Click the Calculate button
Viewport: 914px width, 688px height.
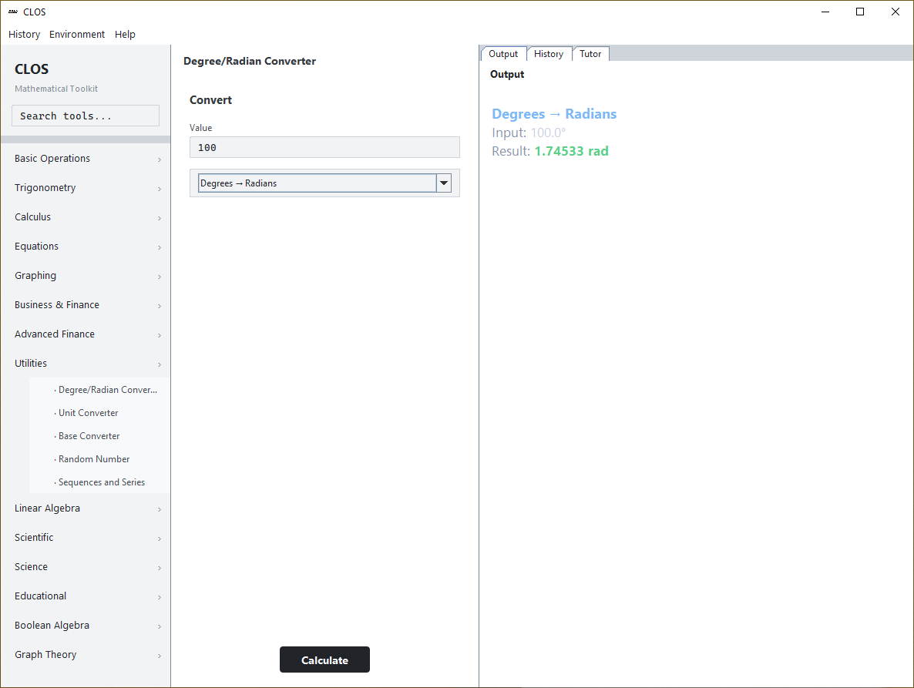[x=324, y=659]
